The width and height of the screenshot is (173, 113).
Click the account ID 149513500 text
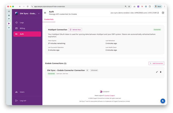(x=152, y=13)
